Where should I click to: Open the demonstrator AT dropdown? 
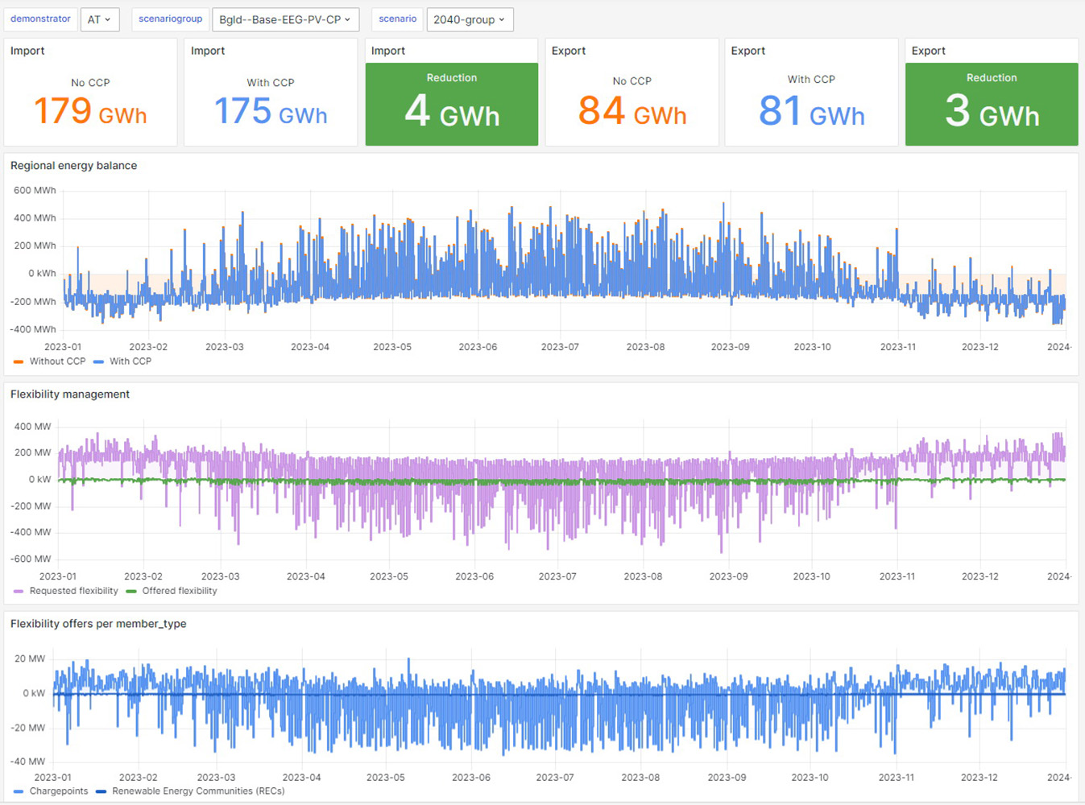[x=99, y=19]
